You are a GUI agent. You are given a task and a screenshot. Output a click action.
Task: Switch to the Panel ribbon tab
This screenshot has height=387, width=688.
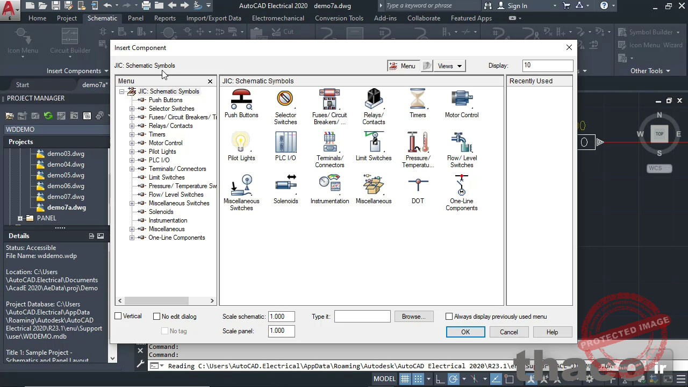click(135, 18)
